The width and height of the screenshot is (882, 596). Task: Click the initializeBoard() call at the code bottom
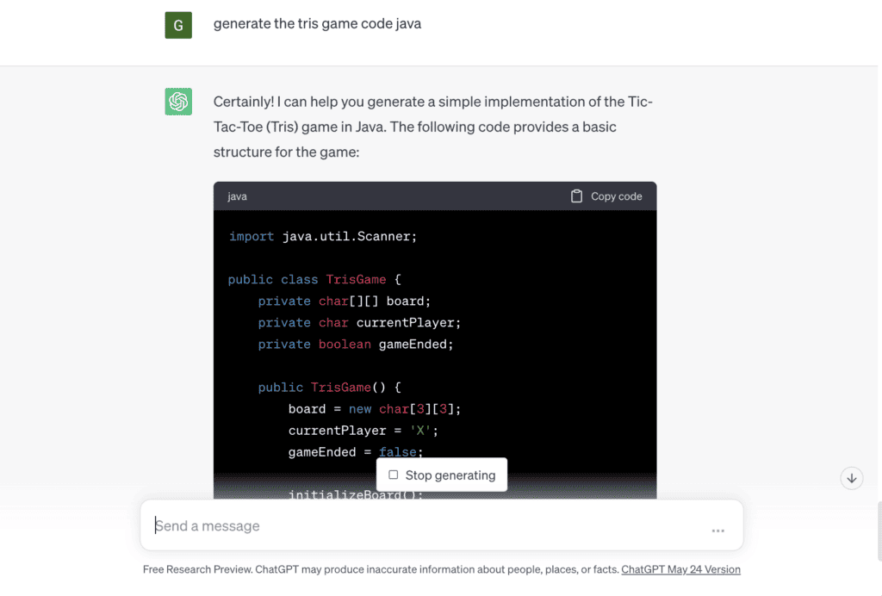[x=356, y=495]
